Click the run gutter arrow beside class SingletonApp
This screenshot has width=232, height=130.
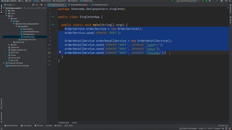[x=53, y=17]
